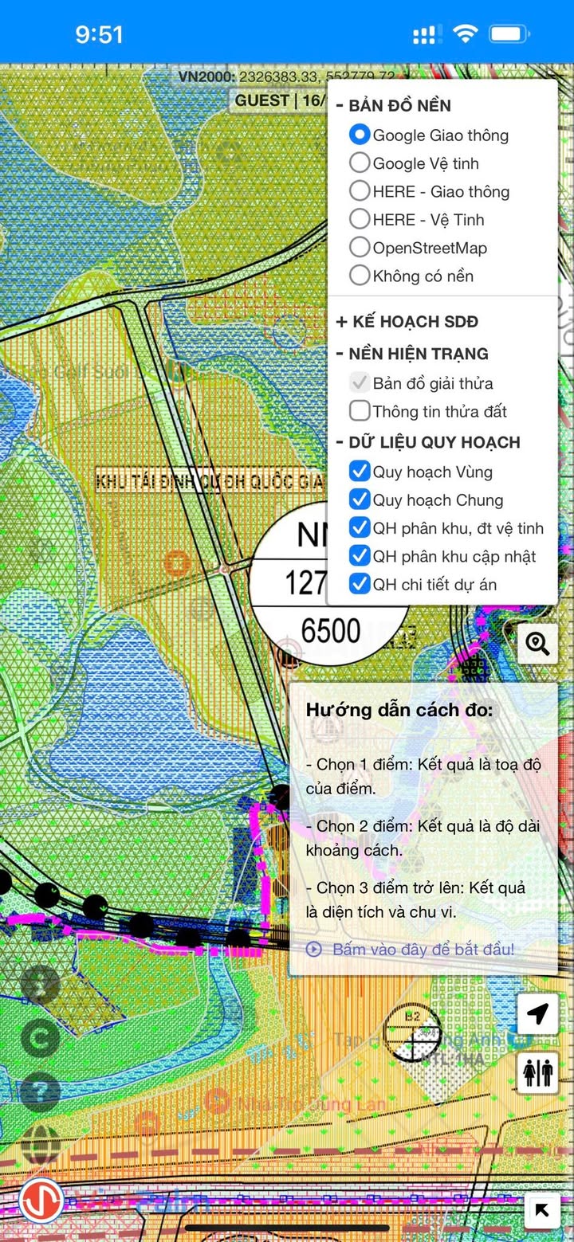Choose the Không có nền option

coord(360,276)
